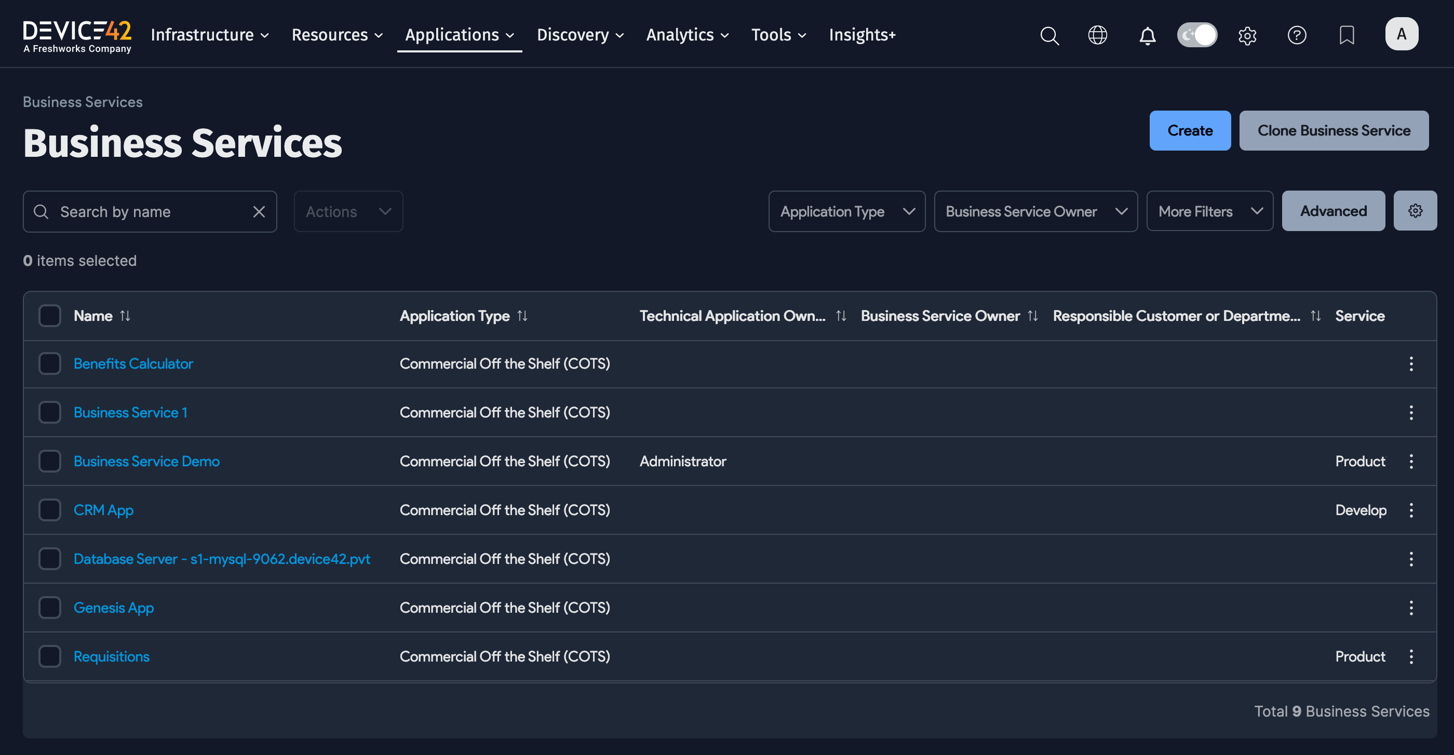Viewport: 1454px width, 755px height.
Task: Toggle dark mode switch in the top bar
Action: point(1197,34)
